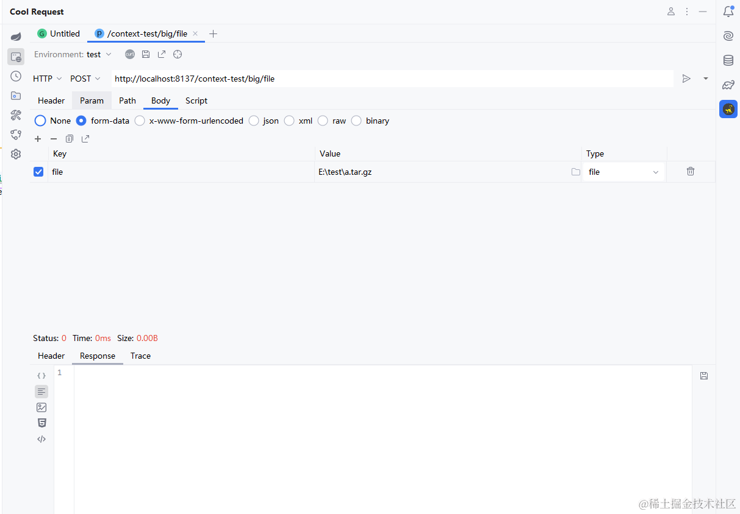740x514 pixels.
Task: Open the POST method dropdown
Action: (85, 79)
